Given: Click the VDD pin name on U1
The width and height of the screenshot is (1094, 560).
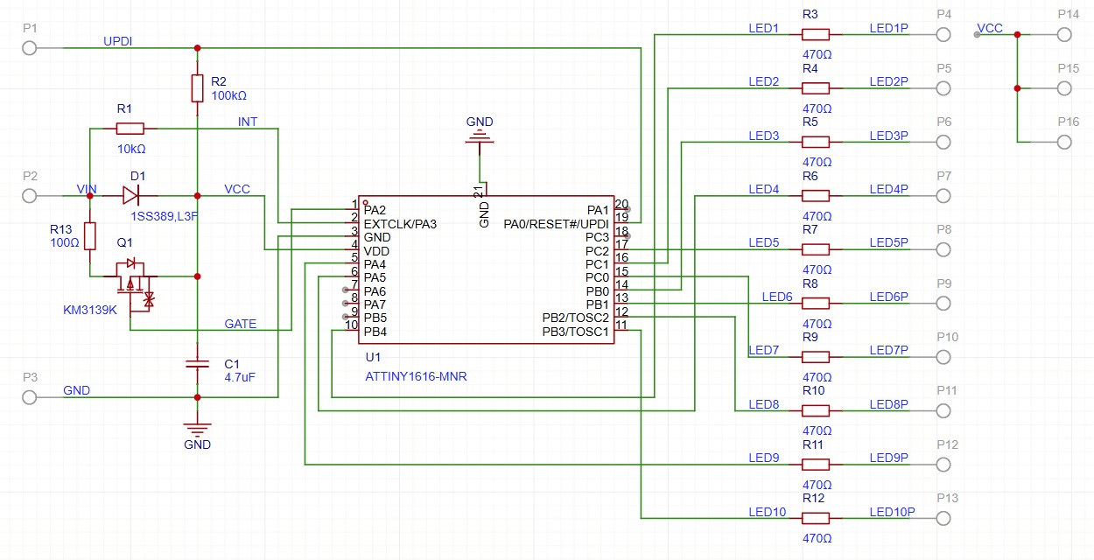Looking at the screenshot, I should click(x=376, y=250).
